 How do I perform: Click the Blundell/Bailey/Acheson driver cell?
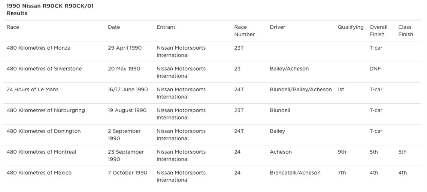pyautogui.click(x=300, y=89)
